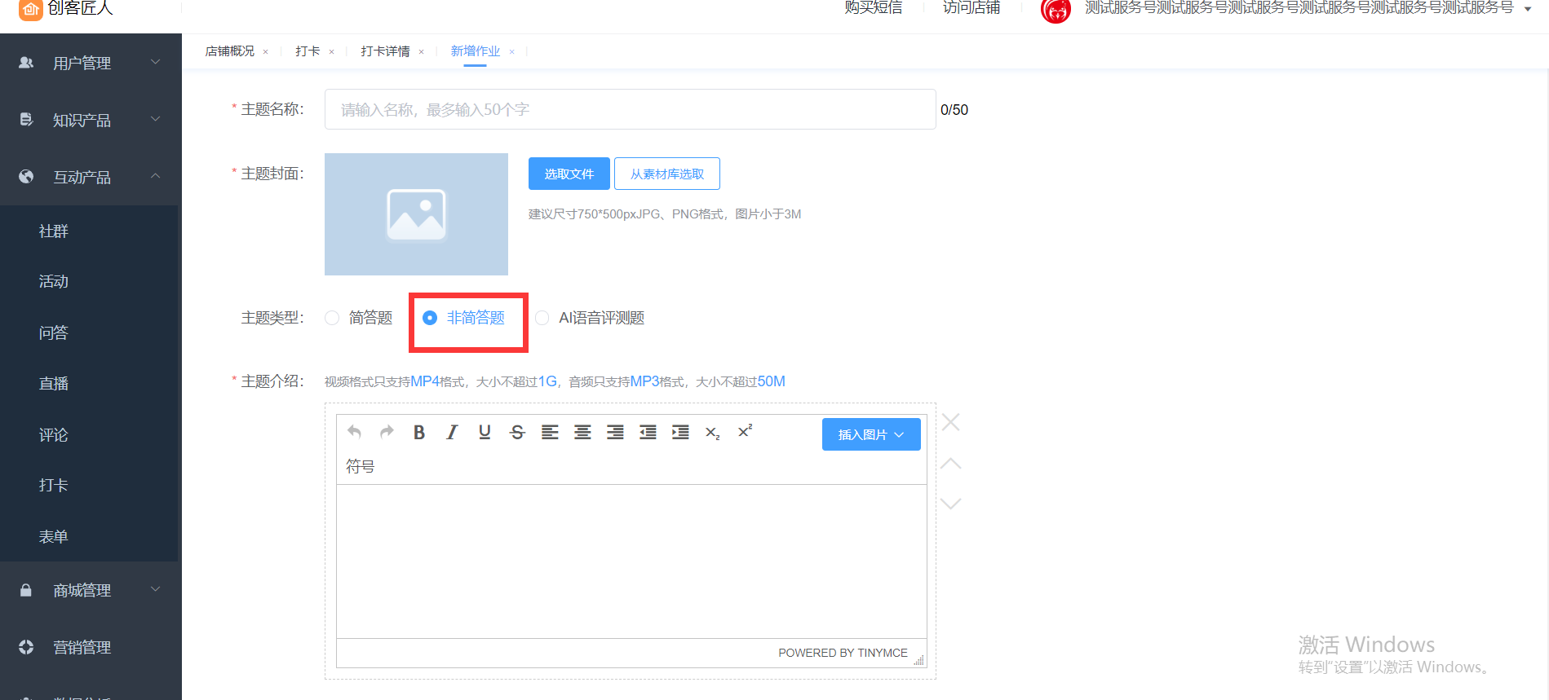1549x700 pixels.
Task: Click the Bold formatting icon
Action: (419, 433)
